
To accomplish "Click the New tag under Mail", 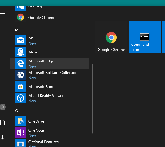I will [32, 43].
